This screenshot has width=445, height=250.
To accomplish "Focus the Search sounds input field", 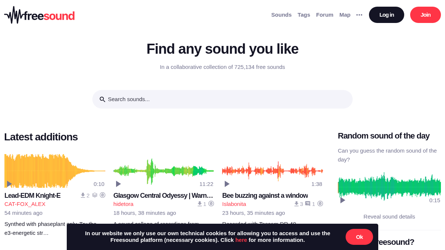I will 222,99.
